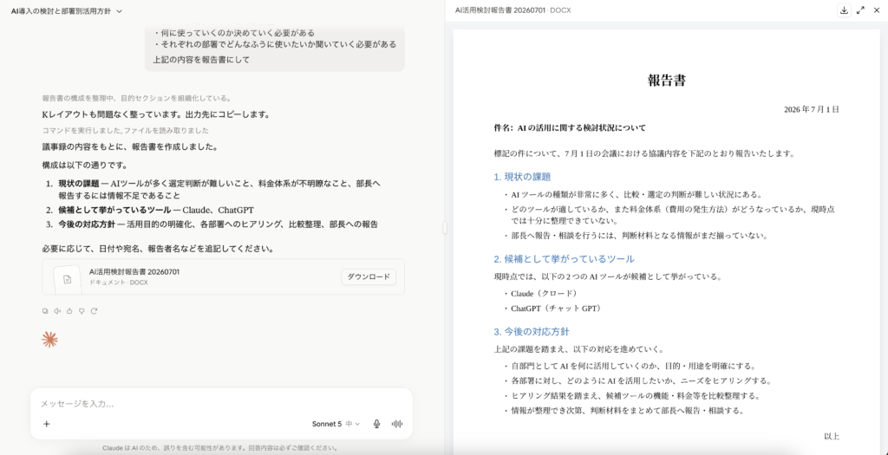Click the AI活用検討報告書 20260701 preview header title
Image resolution: width=888 pixels, height=455 pixels.
point(513,10)
